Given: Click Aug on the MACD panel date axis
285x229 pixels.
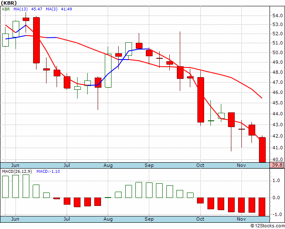Looking at the screenshot, I should tap(108, 219).
